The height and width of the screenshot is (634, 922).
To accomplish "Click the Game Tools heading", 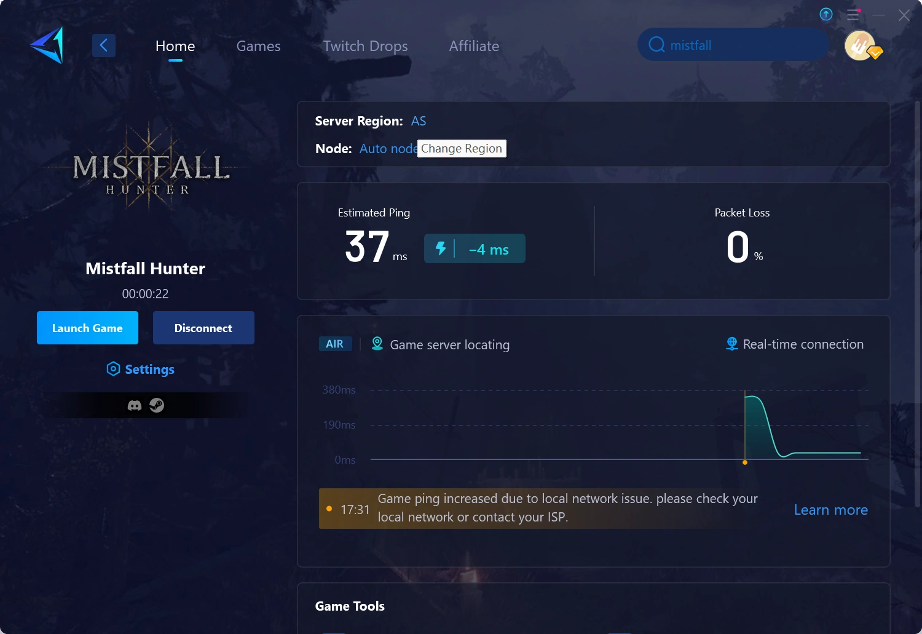I will [350, 606].
